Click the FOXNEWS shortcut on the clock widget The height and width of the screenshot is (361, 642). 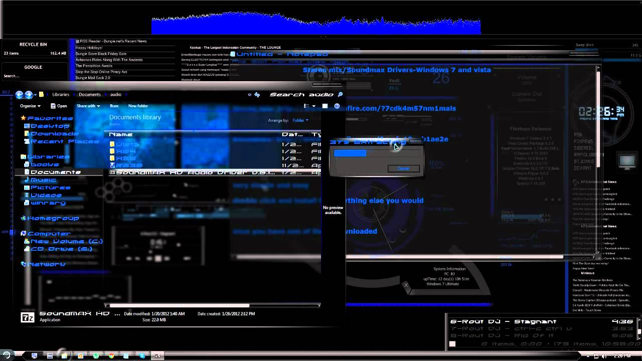582,141
